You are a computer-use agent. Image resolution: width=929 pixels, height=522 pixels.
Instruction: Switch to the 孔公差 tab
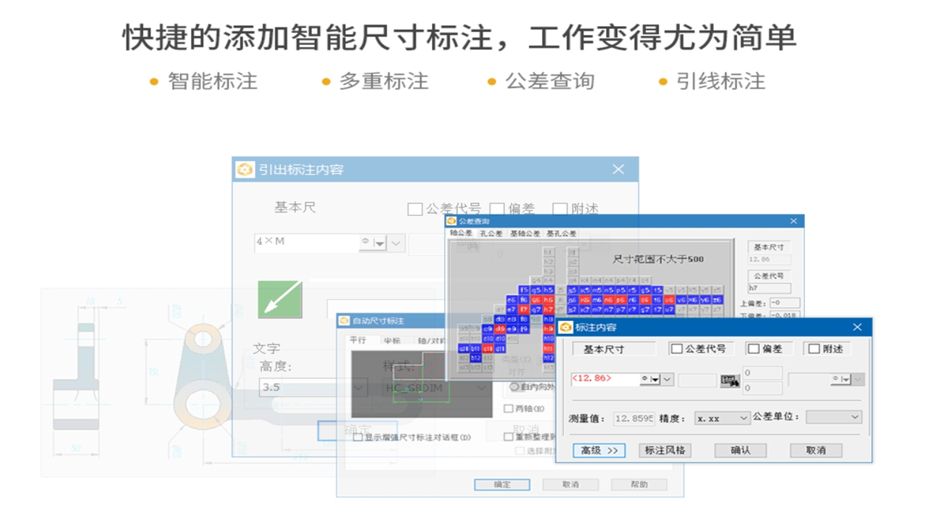(492, 233)
